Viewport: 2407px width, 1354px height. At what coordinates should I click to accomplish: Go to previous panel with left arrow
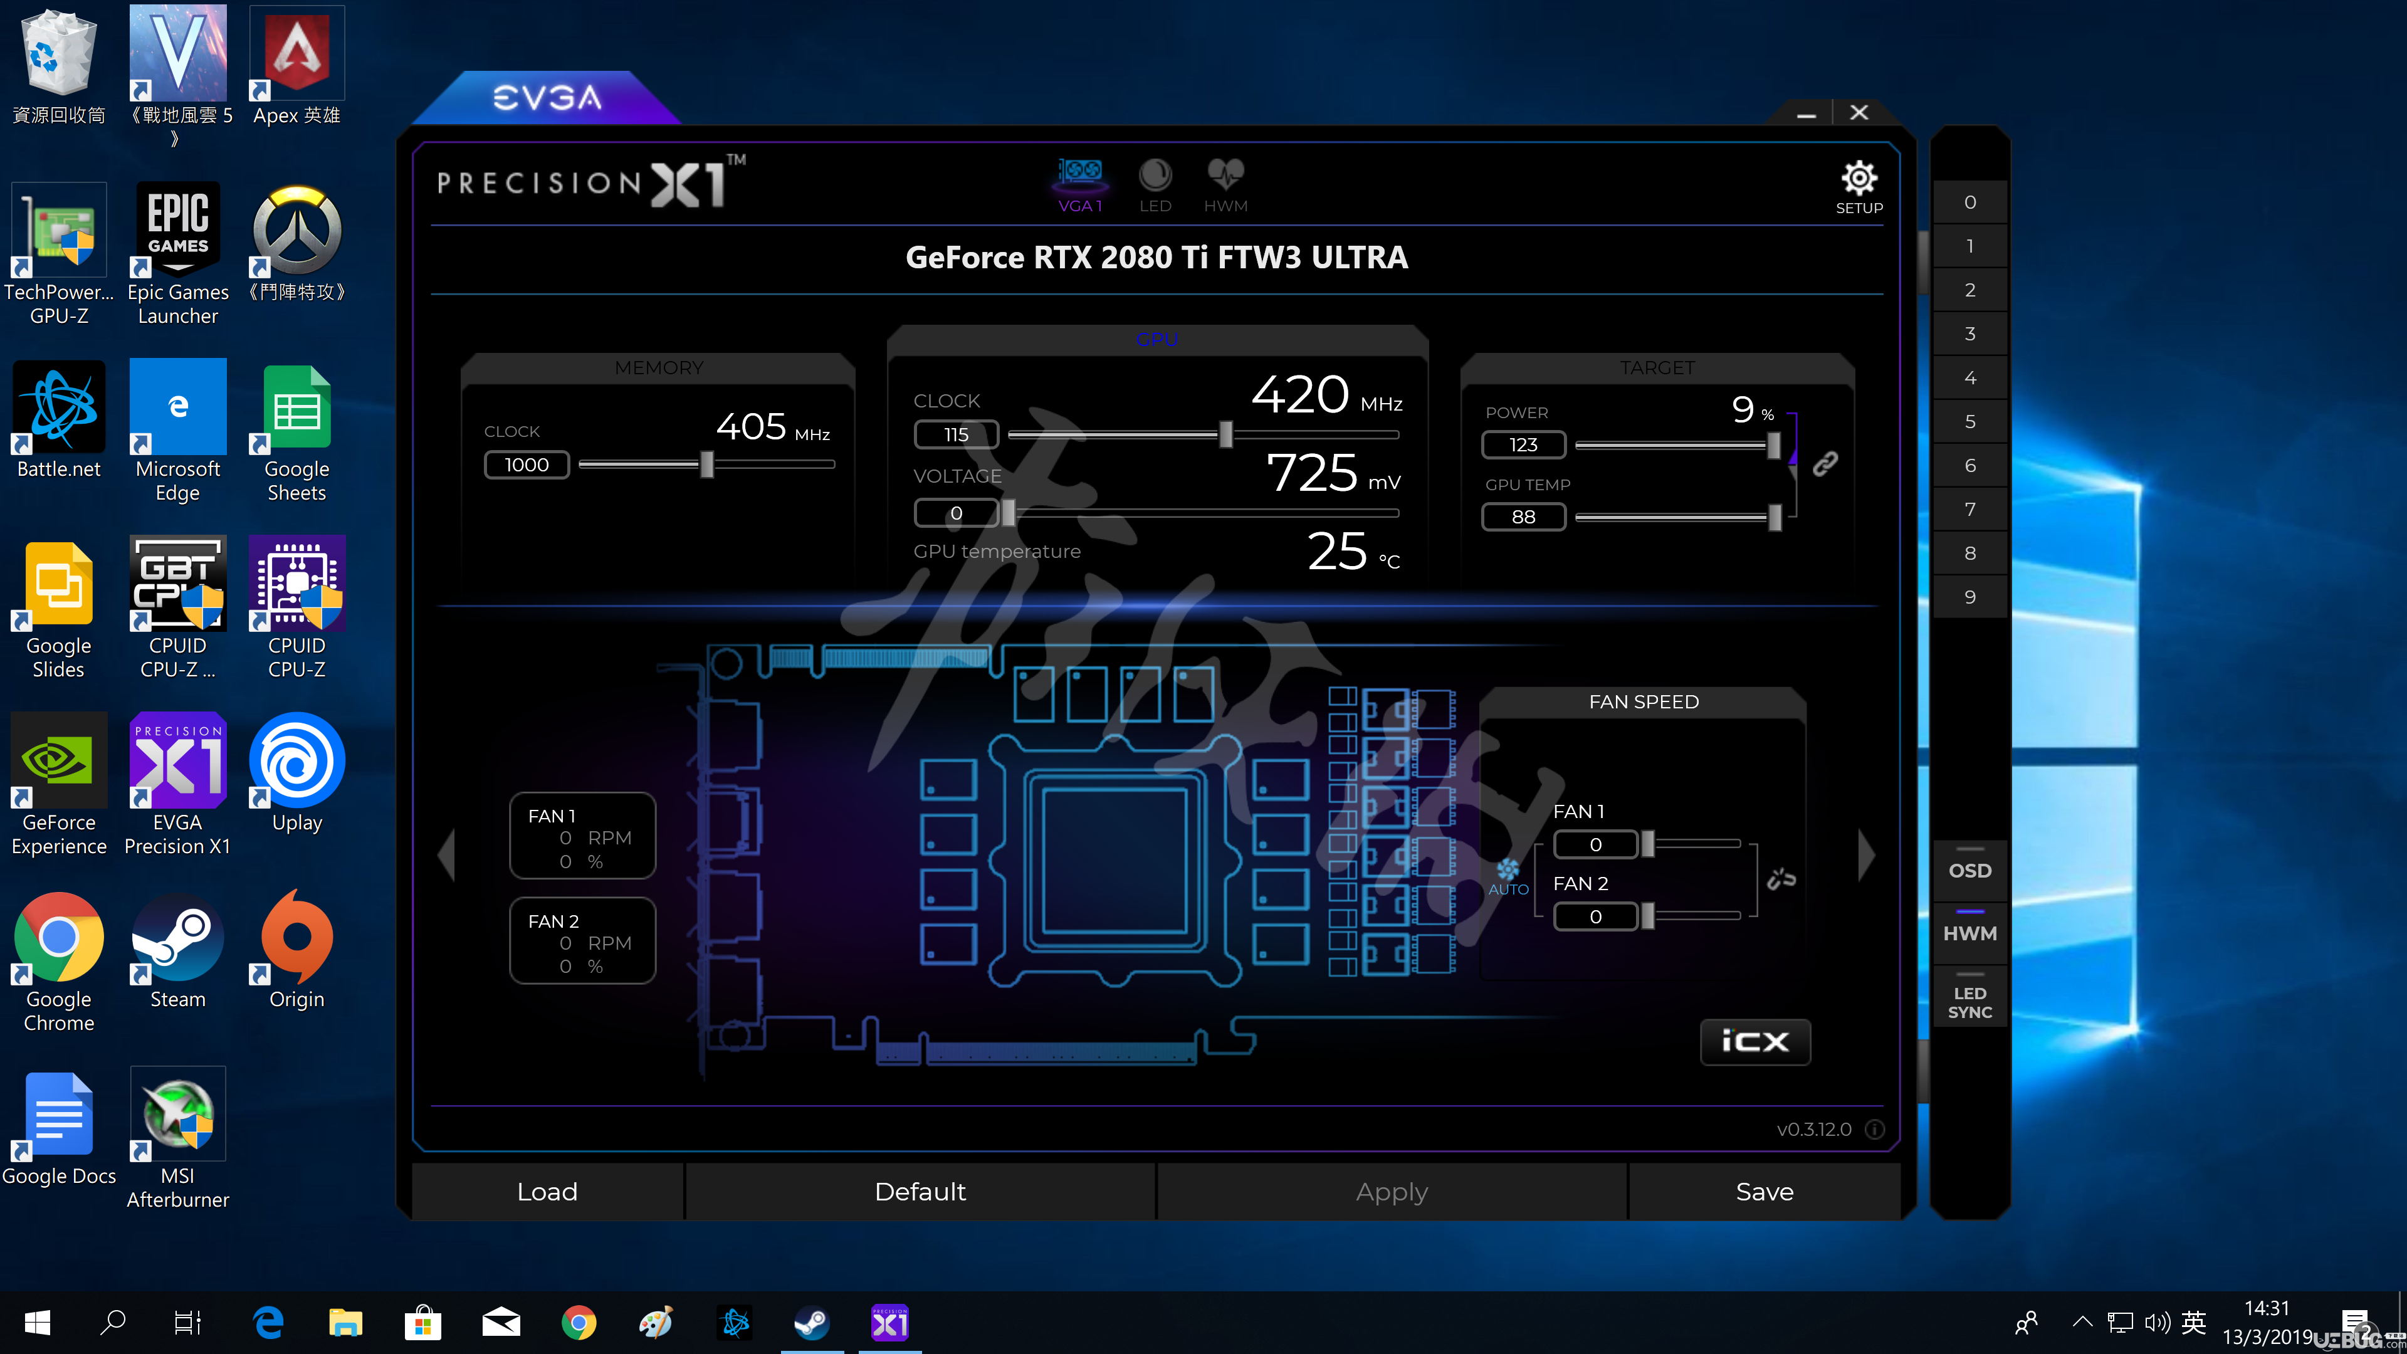[447, 854]
